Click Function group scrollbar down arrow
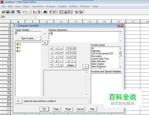This screenshot has width=149, height=115. tap(120, 67)
